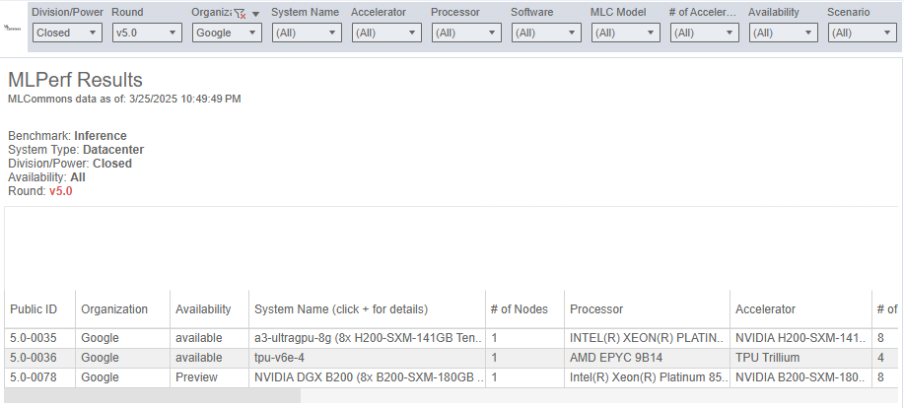Clear the Organization filter icon
Image resolution: width=904 pixels, height=408 pixels.
[240, 13]
